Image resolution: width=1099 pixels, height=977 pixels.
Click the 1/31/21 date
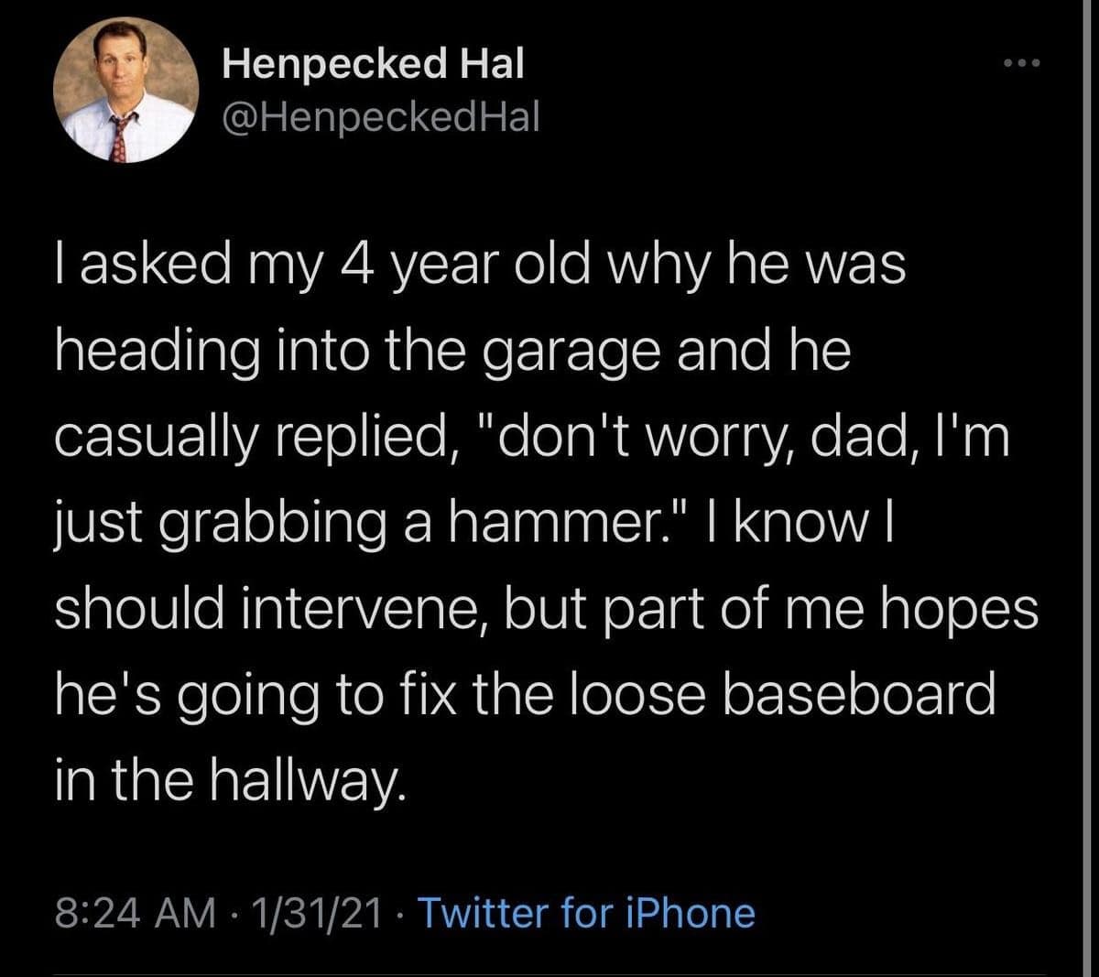(x=320, y=913)
